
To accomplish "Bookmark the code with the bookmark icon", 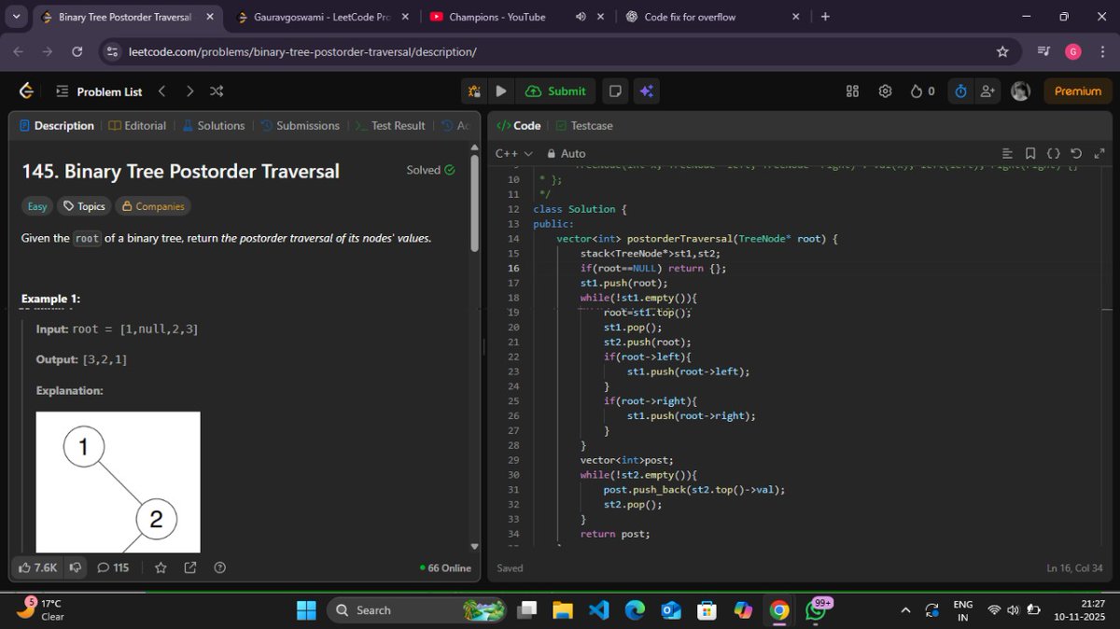I will (1029, 152).
